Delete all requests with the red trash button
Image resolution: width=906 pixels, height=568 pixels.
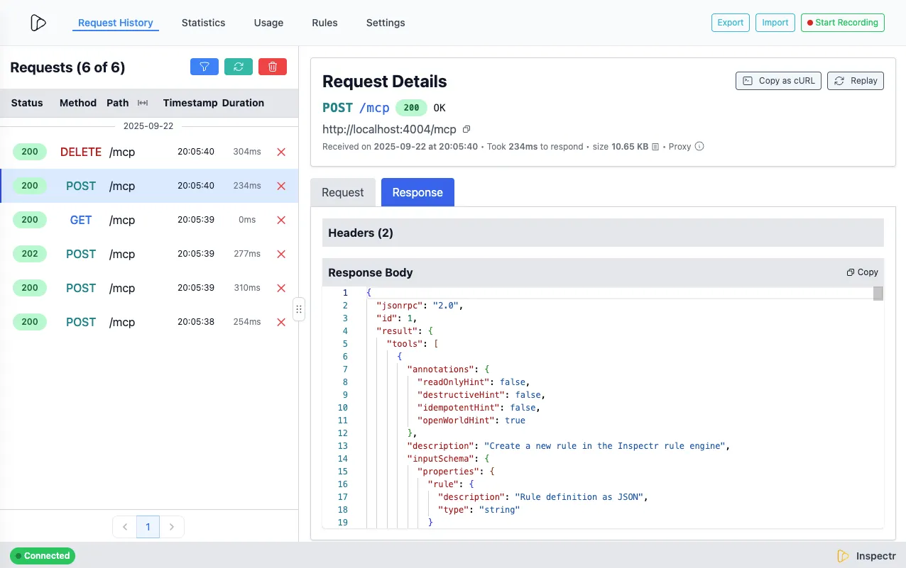point(273,67)
